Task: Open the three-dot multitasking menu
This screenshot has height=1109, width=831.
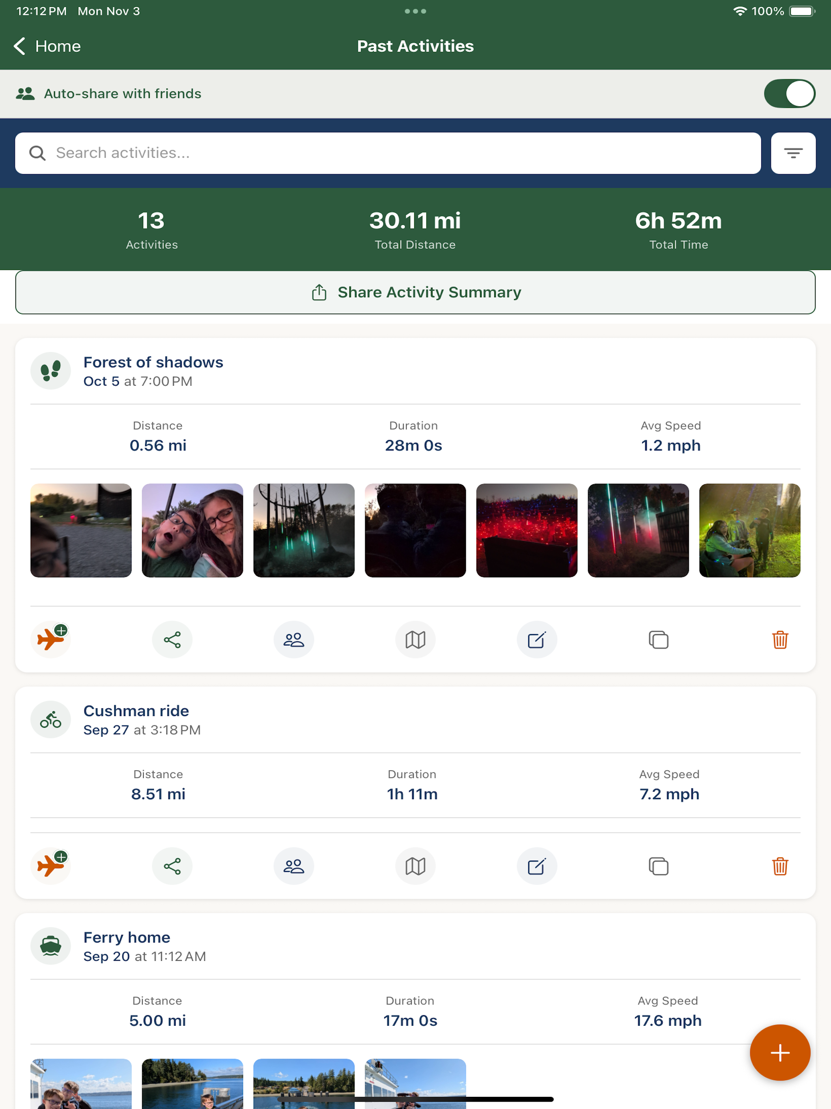Action: point(415,11)
